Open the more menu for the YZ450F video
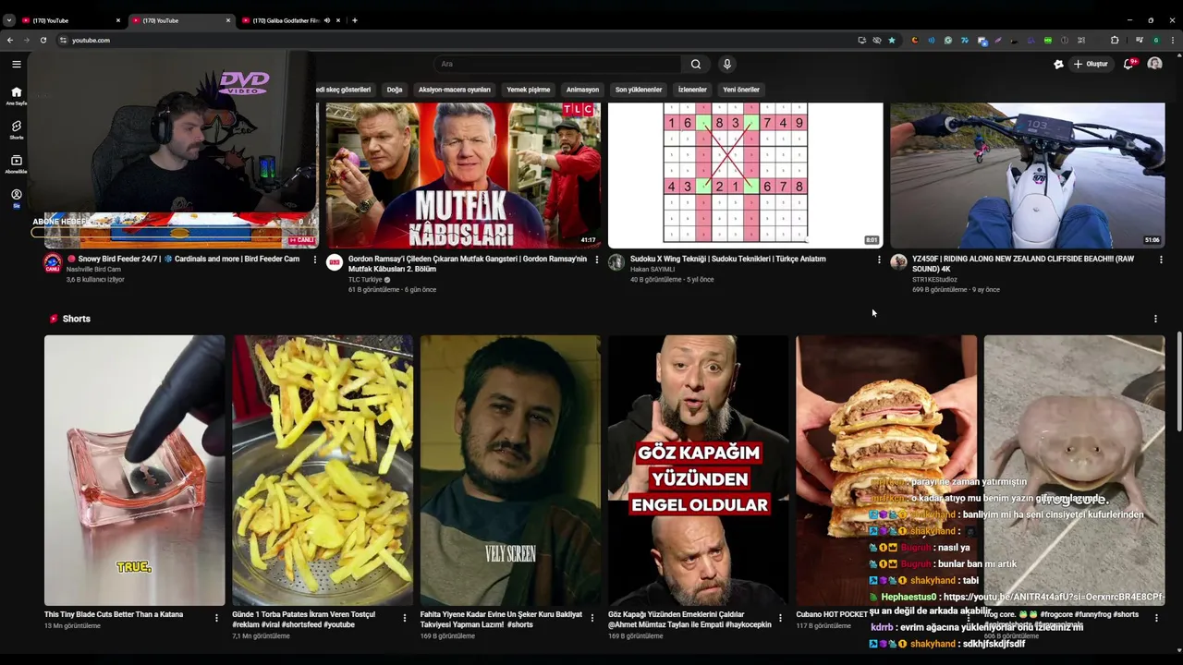 [1161, 260]
